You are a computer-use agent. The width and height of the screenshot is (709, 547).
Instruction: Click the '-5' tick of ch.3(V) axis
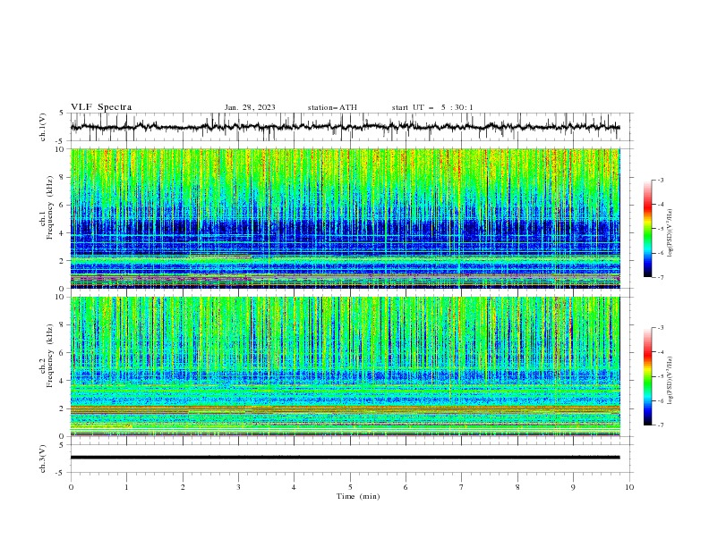coord(60,473)
